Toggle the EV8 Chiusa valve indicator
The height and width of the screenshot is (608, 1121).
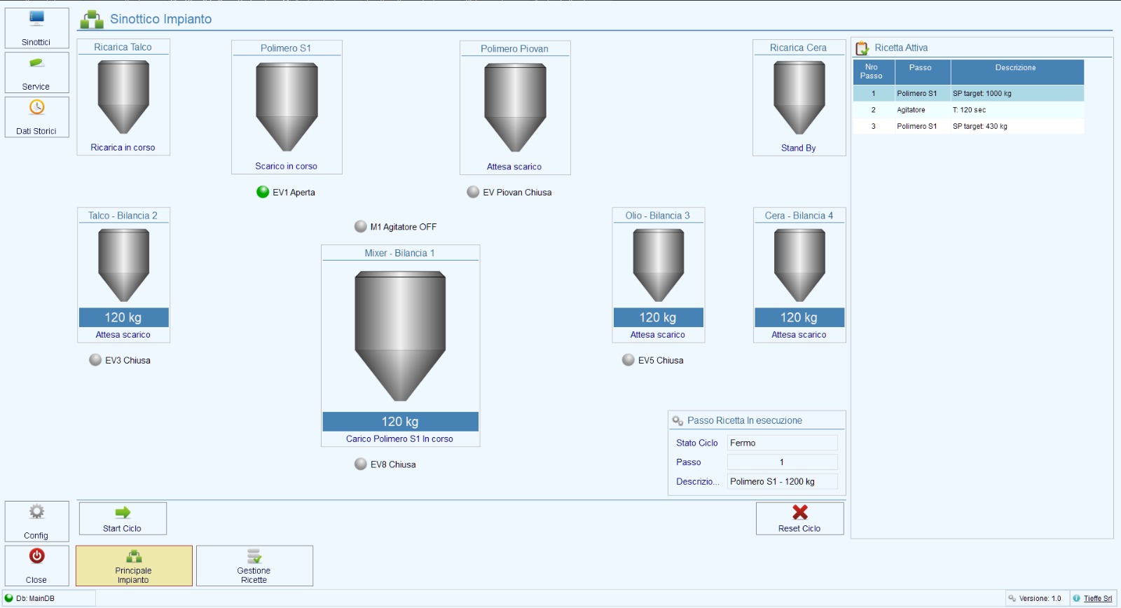pos(361,464)
